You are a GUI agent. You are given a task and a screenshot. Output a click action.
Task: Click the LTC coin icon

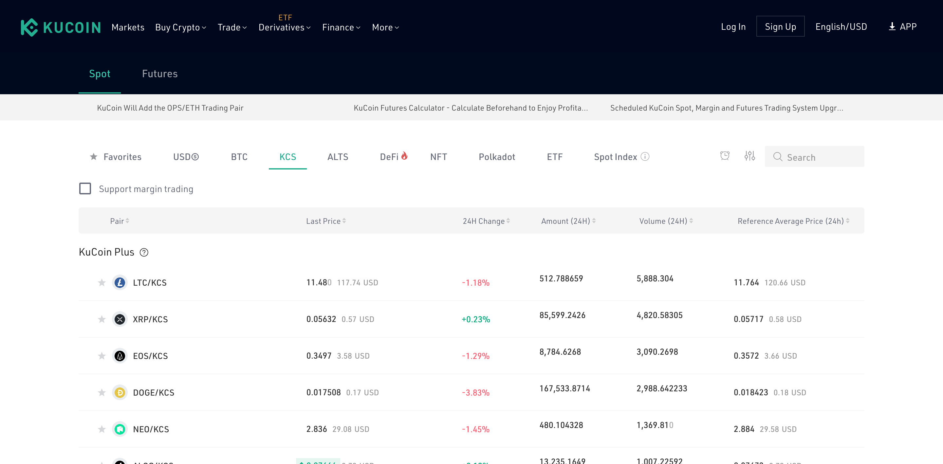[x=120, y=282]
